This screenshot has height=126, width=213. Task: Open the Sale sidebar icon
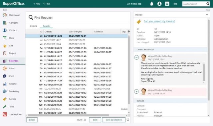[x=5, y=46]
